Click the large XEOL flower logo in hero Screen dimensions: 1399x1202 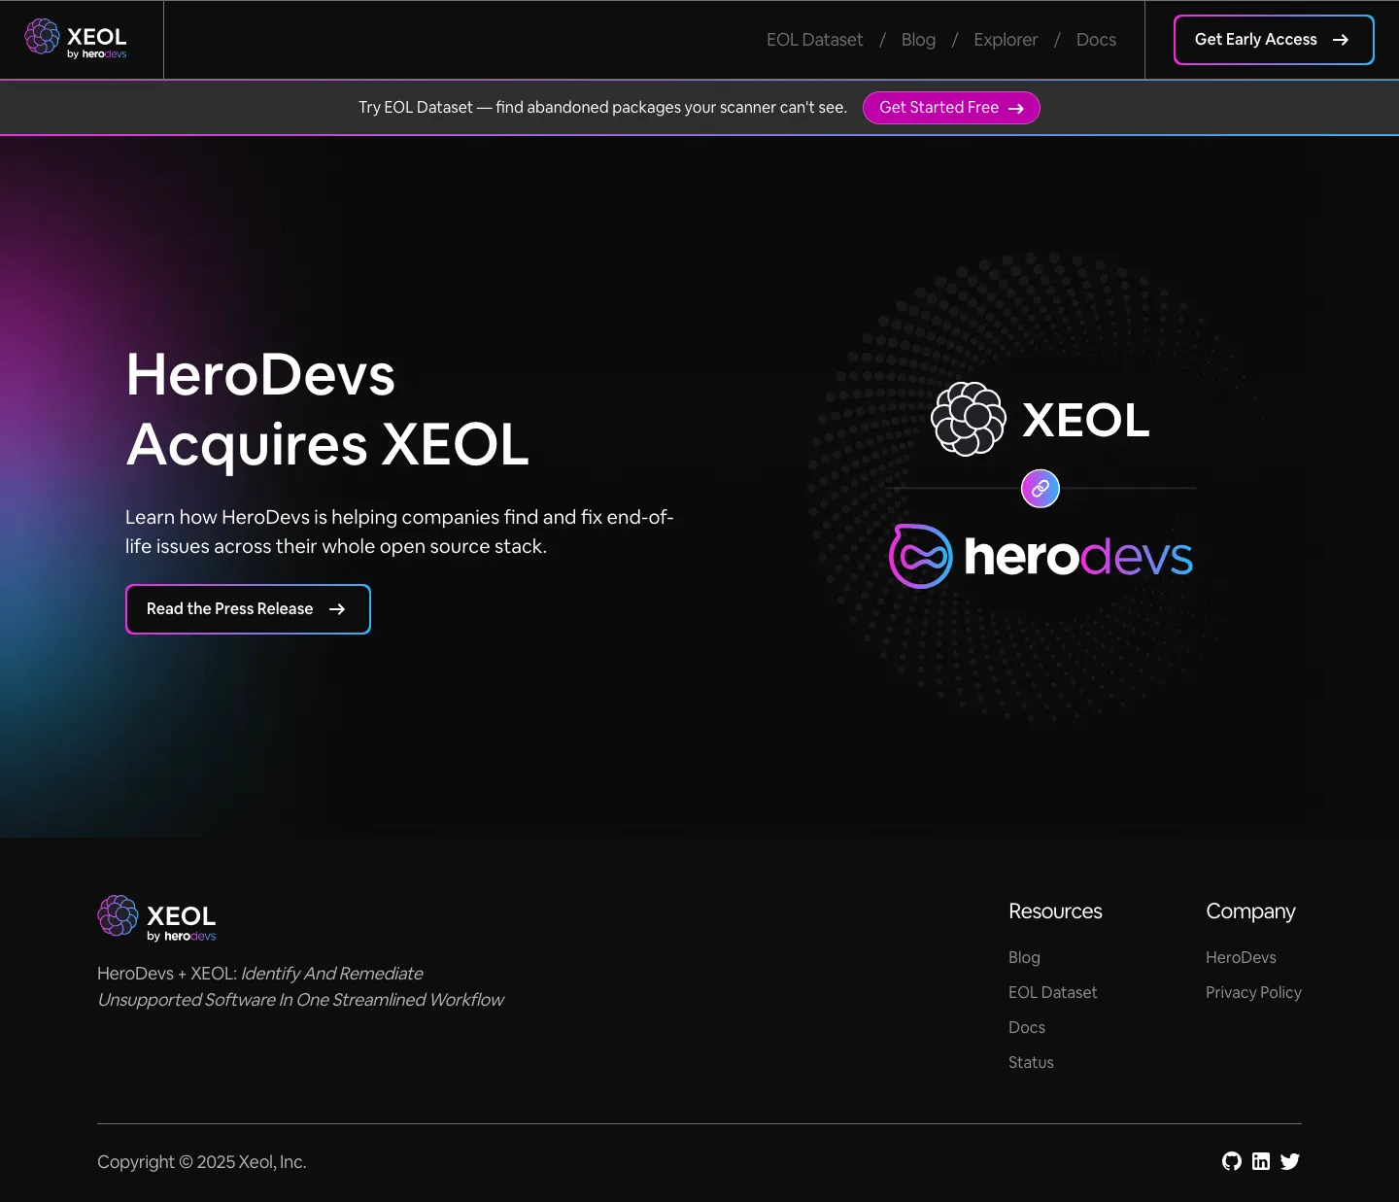(x=1041, y=419)
